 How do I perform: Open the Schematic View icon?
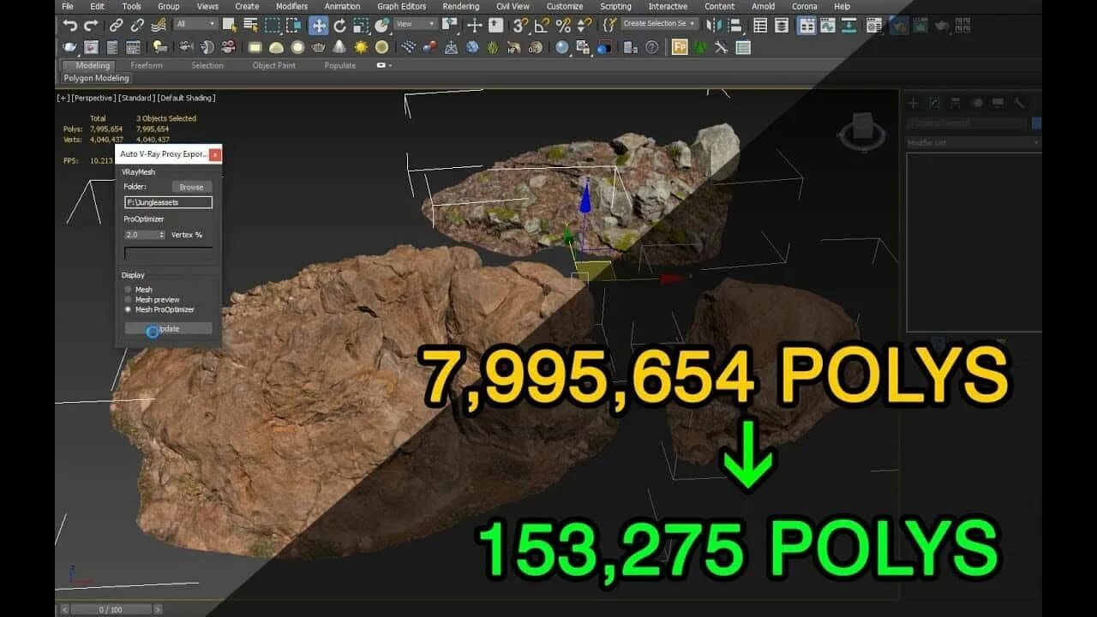(849, 26)
